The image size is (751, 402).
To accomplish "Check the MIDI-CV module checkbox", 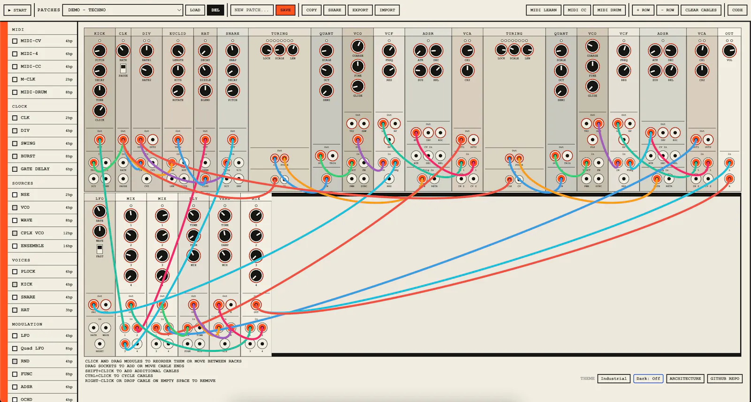I will click(15, 41).
